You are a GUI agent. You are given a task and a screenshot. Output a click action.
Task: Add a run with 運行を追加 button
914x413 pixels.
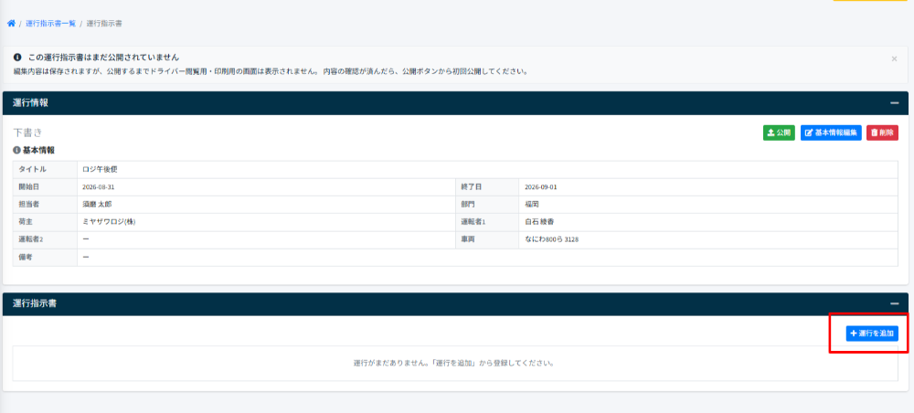tap(872, 334)
